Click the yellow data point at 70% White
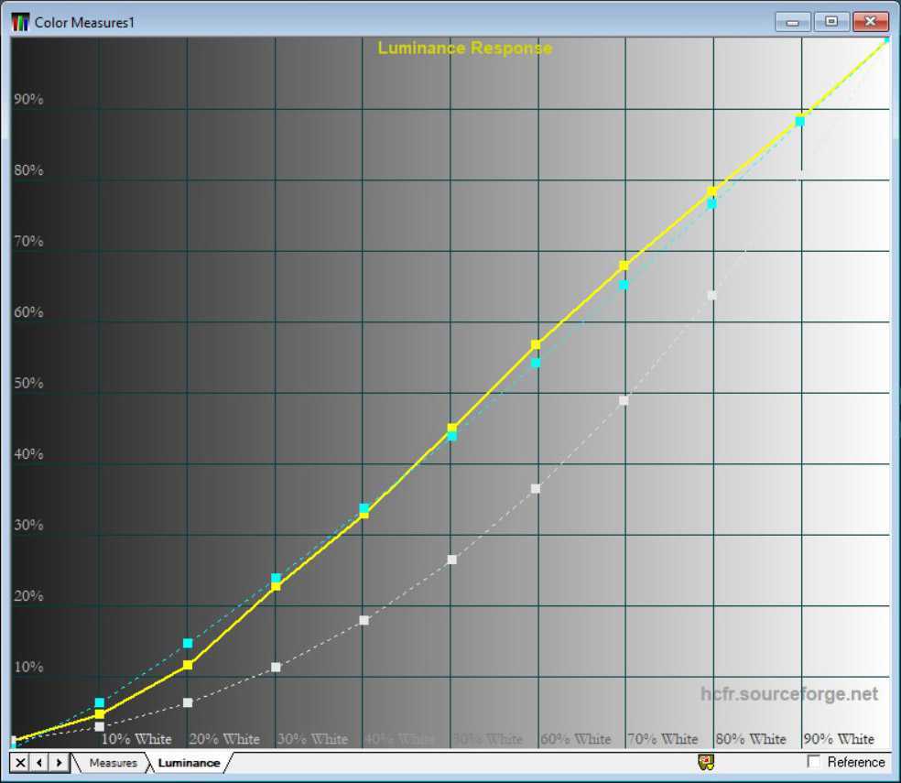901x783 pixels. (x=624, y=266)
